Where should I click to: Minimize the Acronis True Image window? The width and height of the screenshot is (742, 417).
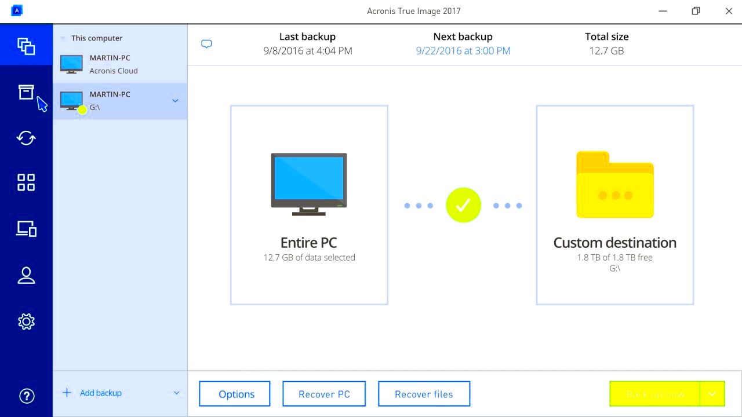click(663, 10)
